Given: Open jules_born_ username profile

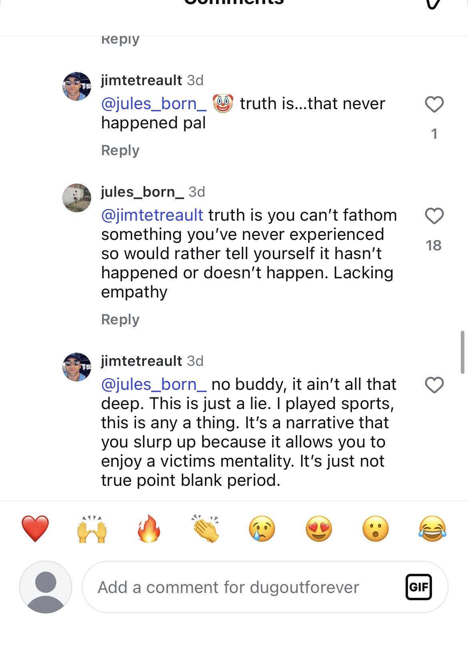Looking at the screenshot, I should (x=142, y=192).
